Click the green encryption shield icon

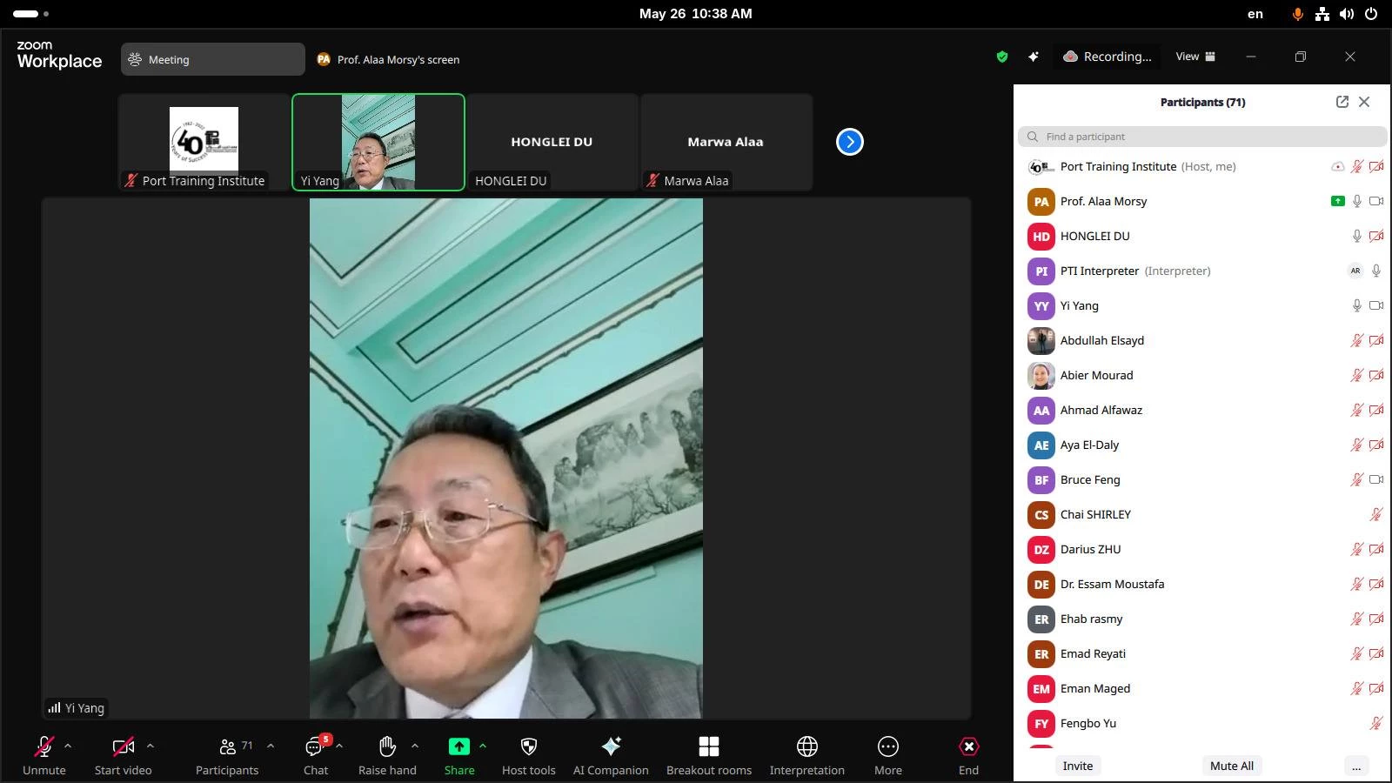(1002, 57)
